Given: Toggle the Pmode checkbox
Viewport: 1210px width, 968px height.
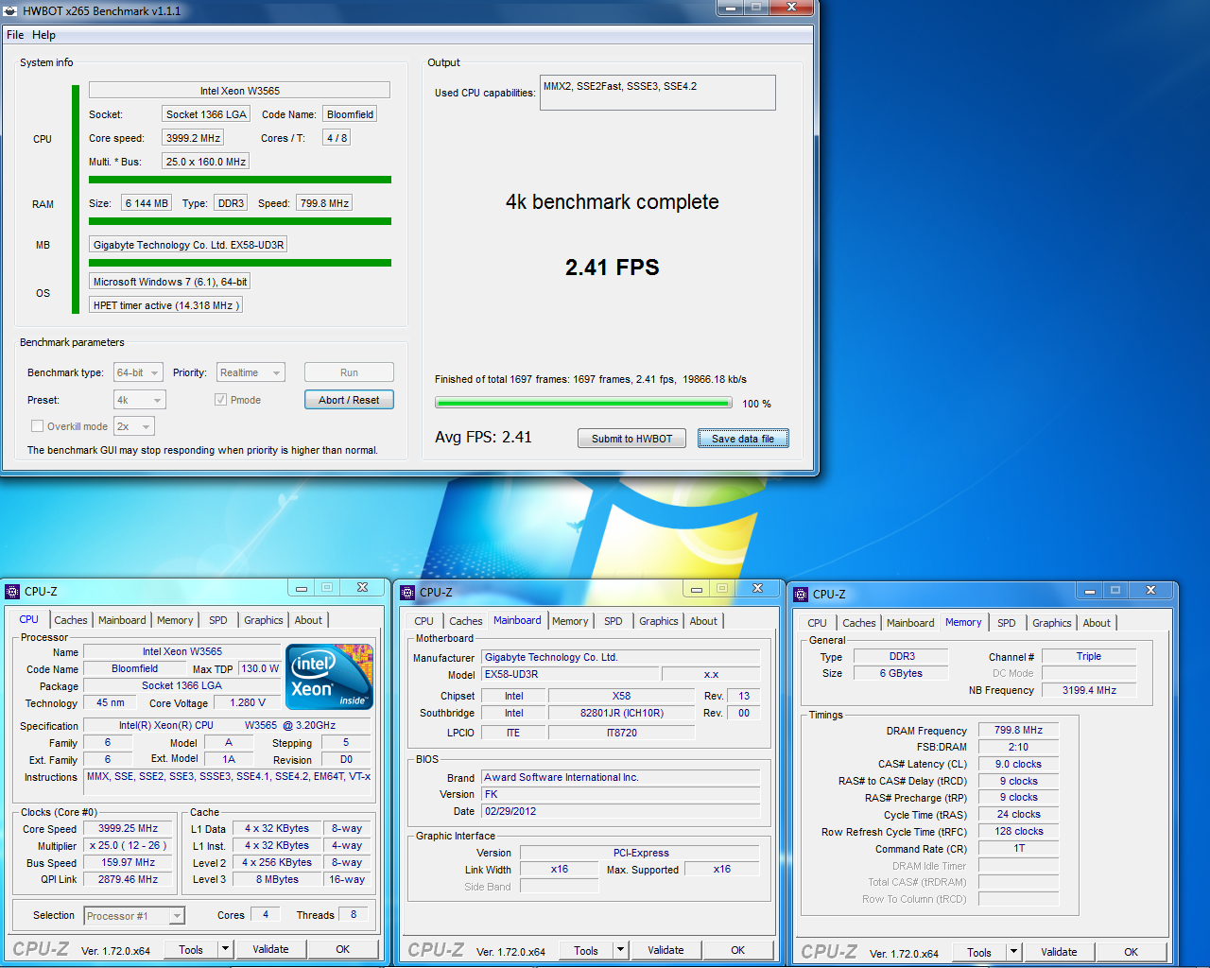Looking at the screenshot, I should click(220, 400).
